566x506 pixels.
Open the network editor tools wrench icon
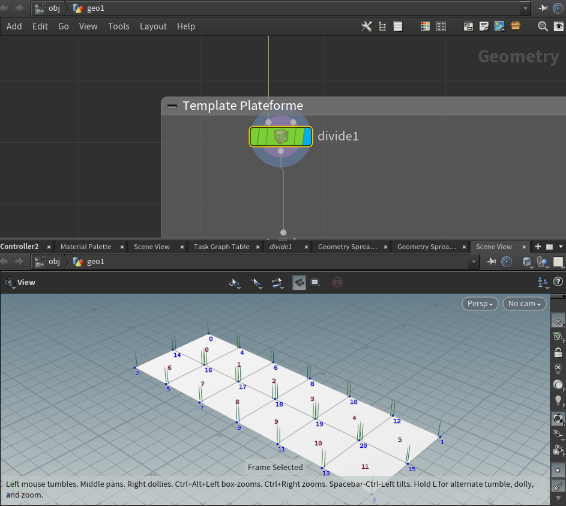(366, 26)
